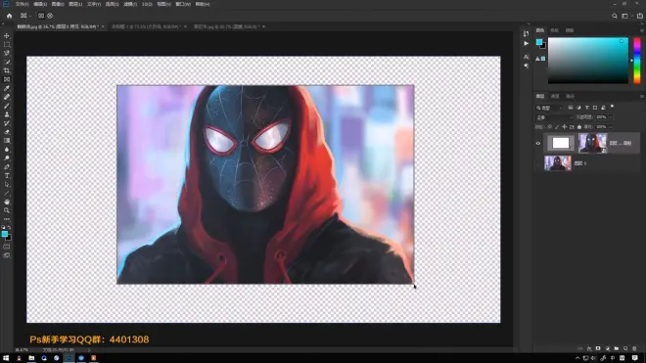Image resolution: width=646 pixels, height=363 pixels.
Task: Open the File menu in the menu bar
Action: (22, 4)
